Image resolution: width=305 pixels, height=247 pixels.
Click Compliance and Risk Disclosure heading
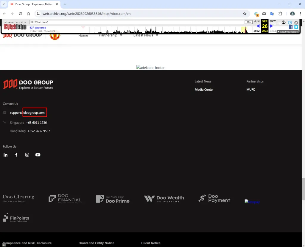pyautogui.click(x=27, y=243)
